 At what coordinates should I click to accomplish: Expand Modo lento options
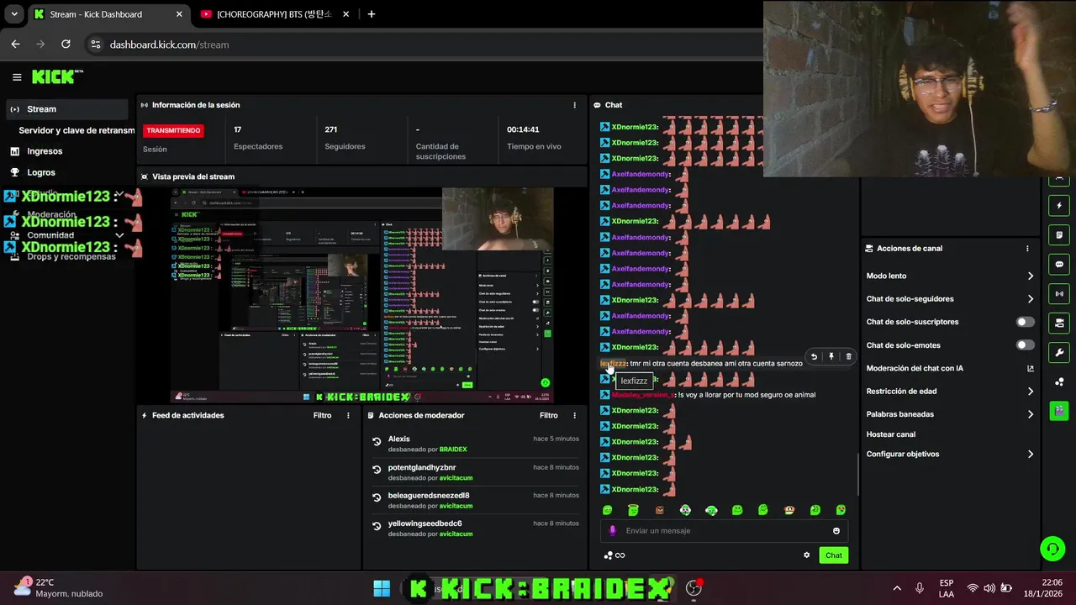(x=1031, y=276)
